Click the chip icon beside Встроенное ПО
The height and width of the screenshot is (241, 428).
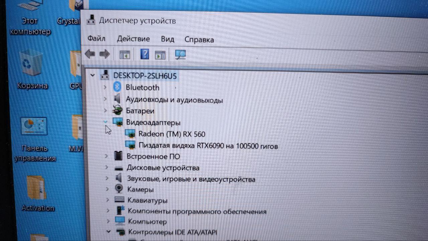(x=118, y=155)
